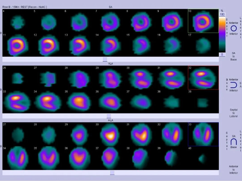Screen dimensions: 242x181
Task: Click the SA row slider thumb
Action: (x=105, y=59)
